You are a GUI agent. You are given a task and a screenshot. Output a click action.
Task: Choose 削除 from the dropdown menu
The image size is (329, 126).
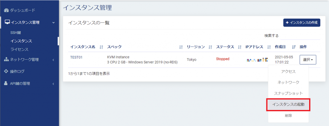(x=288, y=115)
